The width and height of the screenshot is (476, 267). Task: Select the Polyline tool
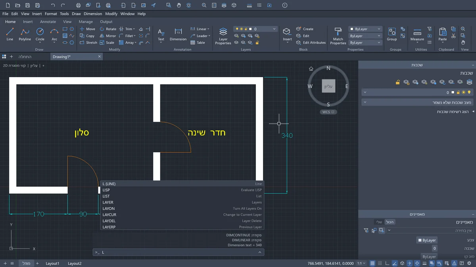coord(25,34)
